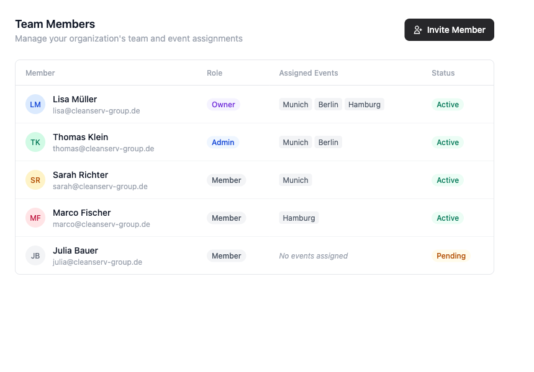Click the LM avatar for Lisa Müller
534x372 pixels.
point(35,104)
